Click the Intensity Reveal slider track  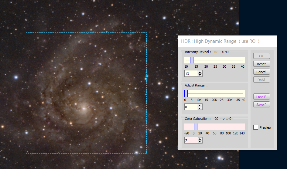click(214, 60)
